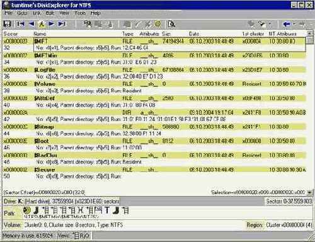Viewport: 315px width, 242px height.
Task: Click the find magnifier document icon
Action: [x=171, y=24]
